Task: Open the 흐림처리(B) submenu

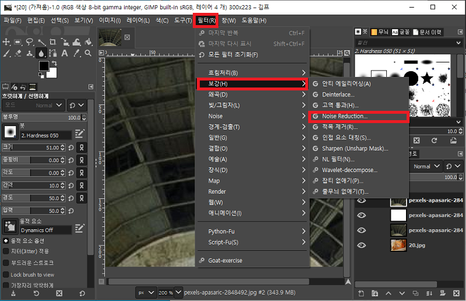Action: pos(252,73)
